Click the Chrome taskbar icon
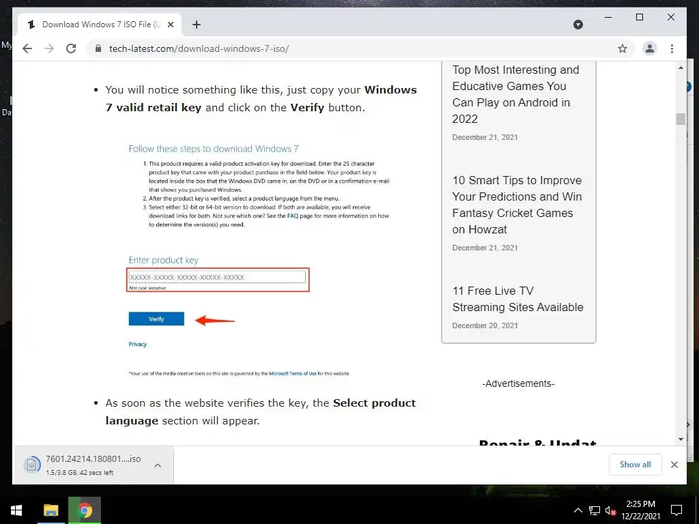 pos(85,510)
